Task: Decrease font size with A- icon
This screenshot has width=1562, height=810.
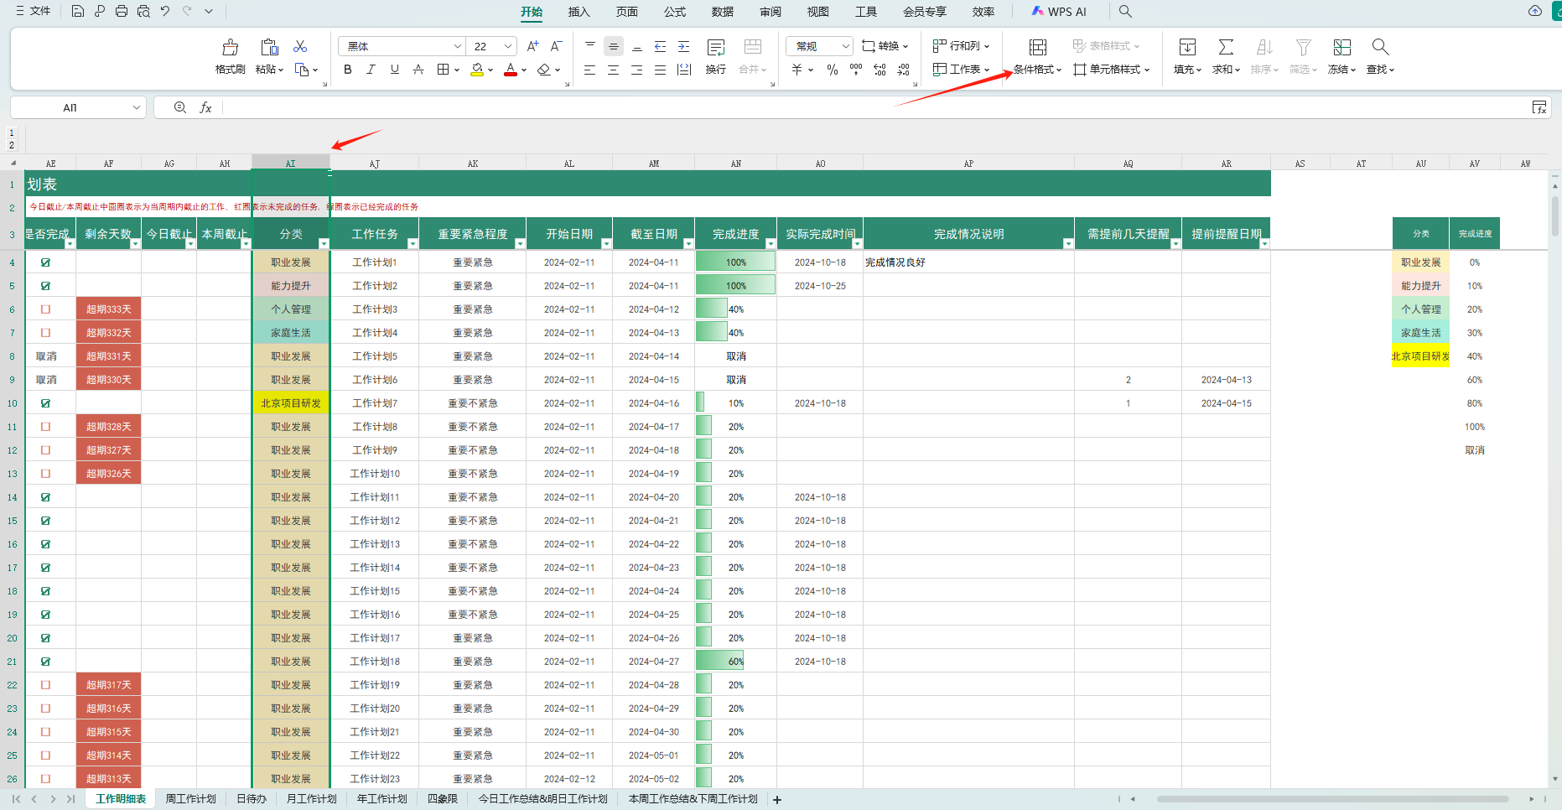Action: [556, 46]
